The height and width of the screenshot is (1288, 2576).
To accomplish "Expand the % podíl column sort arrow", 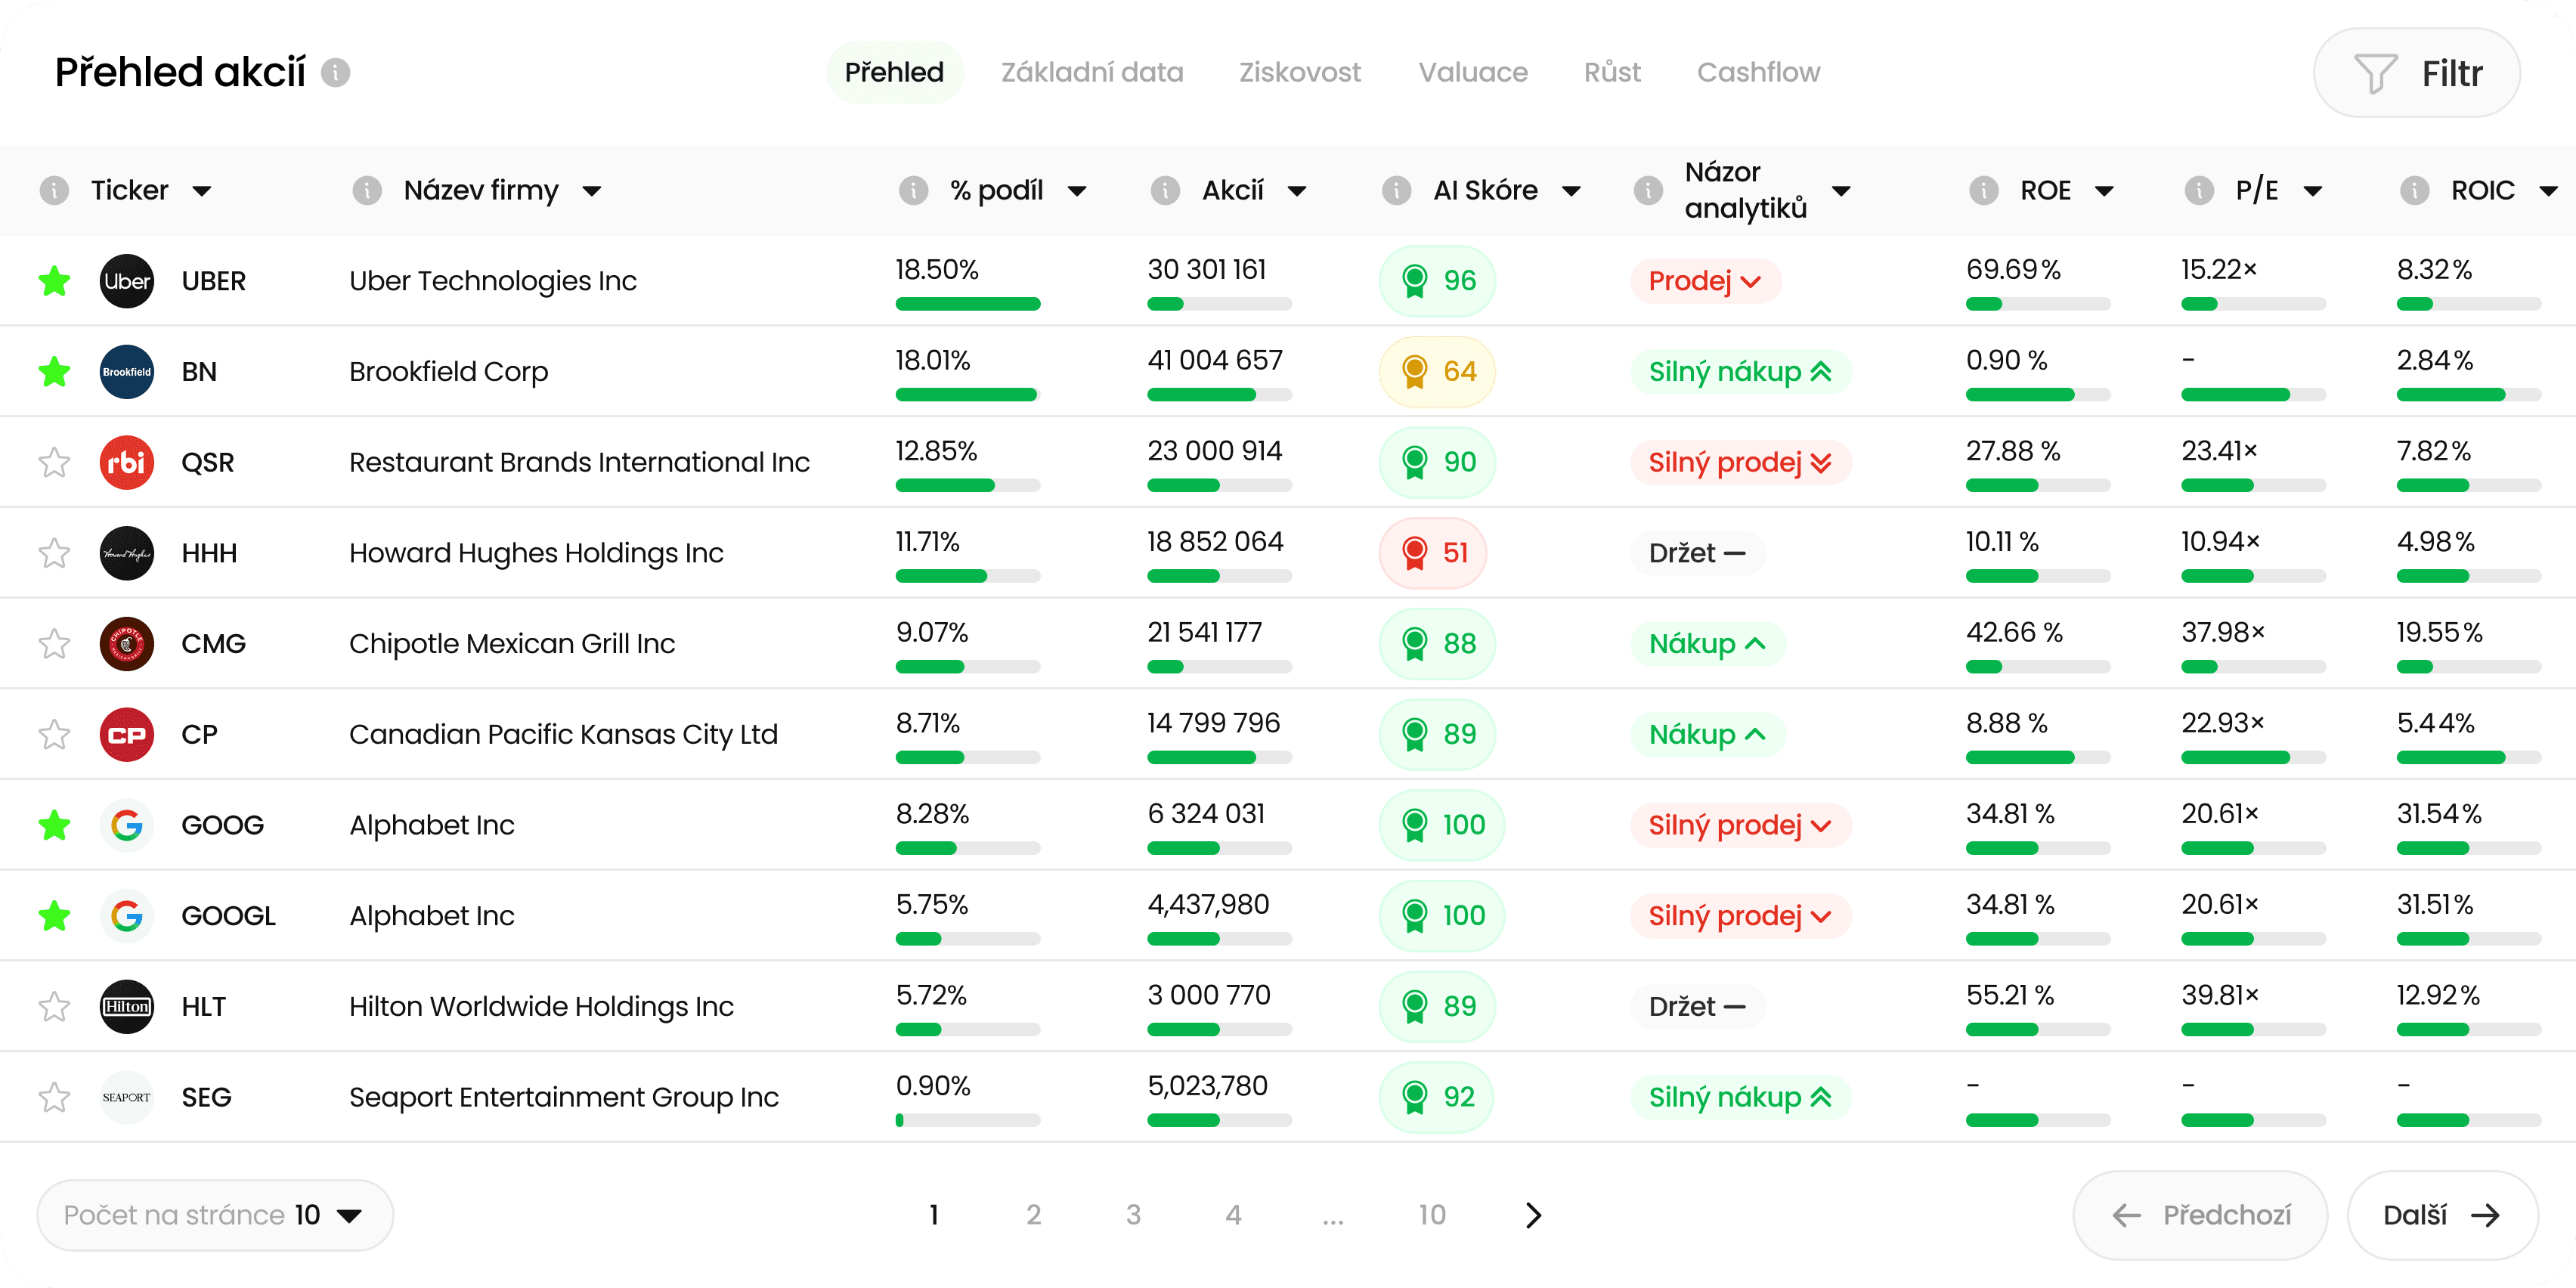I will point(1077,191).
